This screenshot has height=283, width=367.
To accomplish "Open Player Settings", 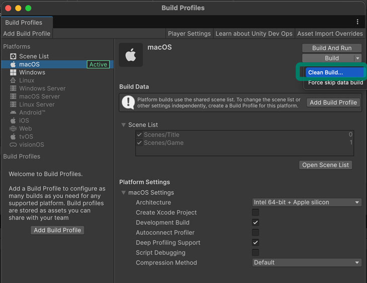I will pyautogui.click(x=190, y=34).
